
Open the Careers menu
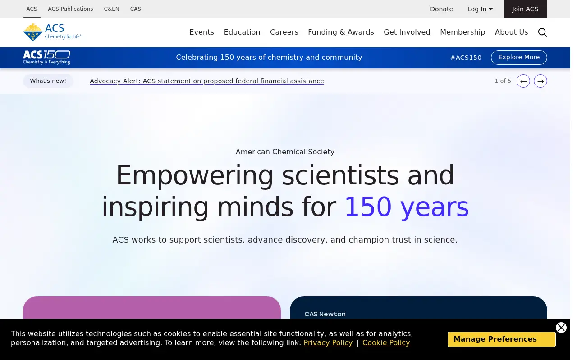tap(284, 32)
